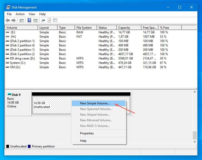Click the Forward arrow toolbar icon
Image resolution: width=202 pixels, height=160 pixels.
click(x=14, y=21)
